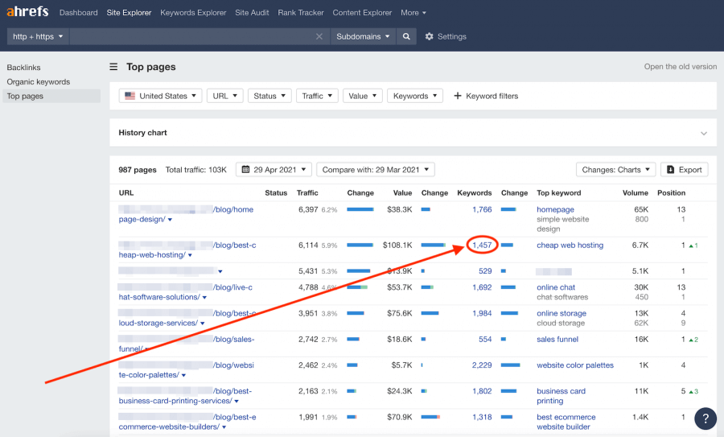The image size is (724, 437).
Task: Click the business card printing keyword
Action: (561, 396)
